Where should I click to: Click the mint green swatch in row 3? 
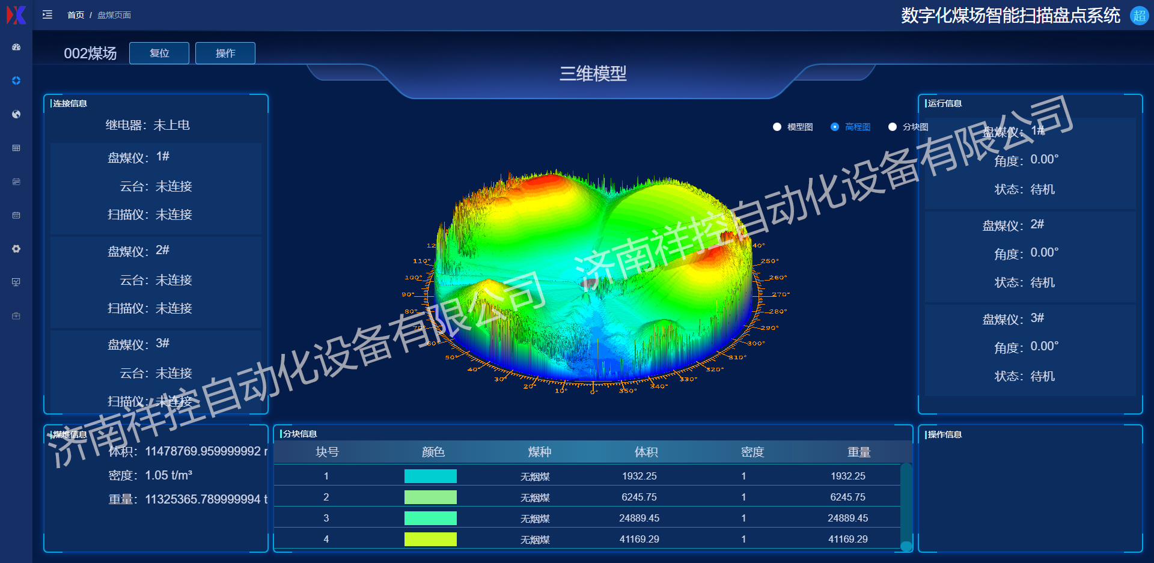coord(430,519)
